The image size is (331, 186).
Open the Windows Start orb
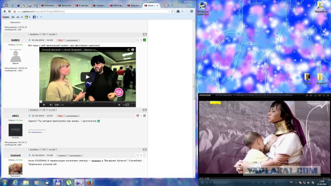(x=4, y=182)
